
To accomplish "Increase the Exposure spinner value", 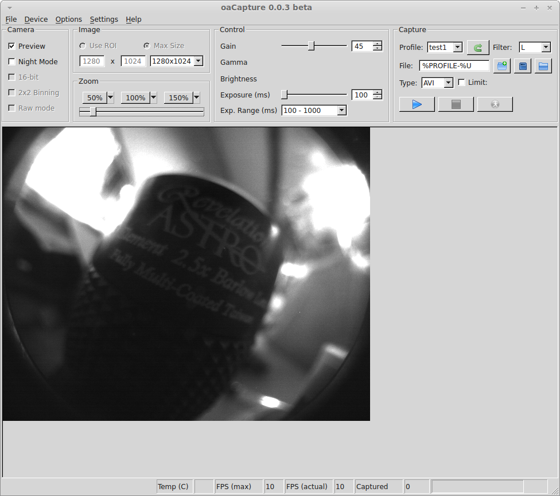I will coord(377,92).
